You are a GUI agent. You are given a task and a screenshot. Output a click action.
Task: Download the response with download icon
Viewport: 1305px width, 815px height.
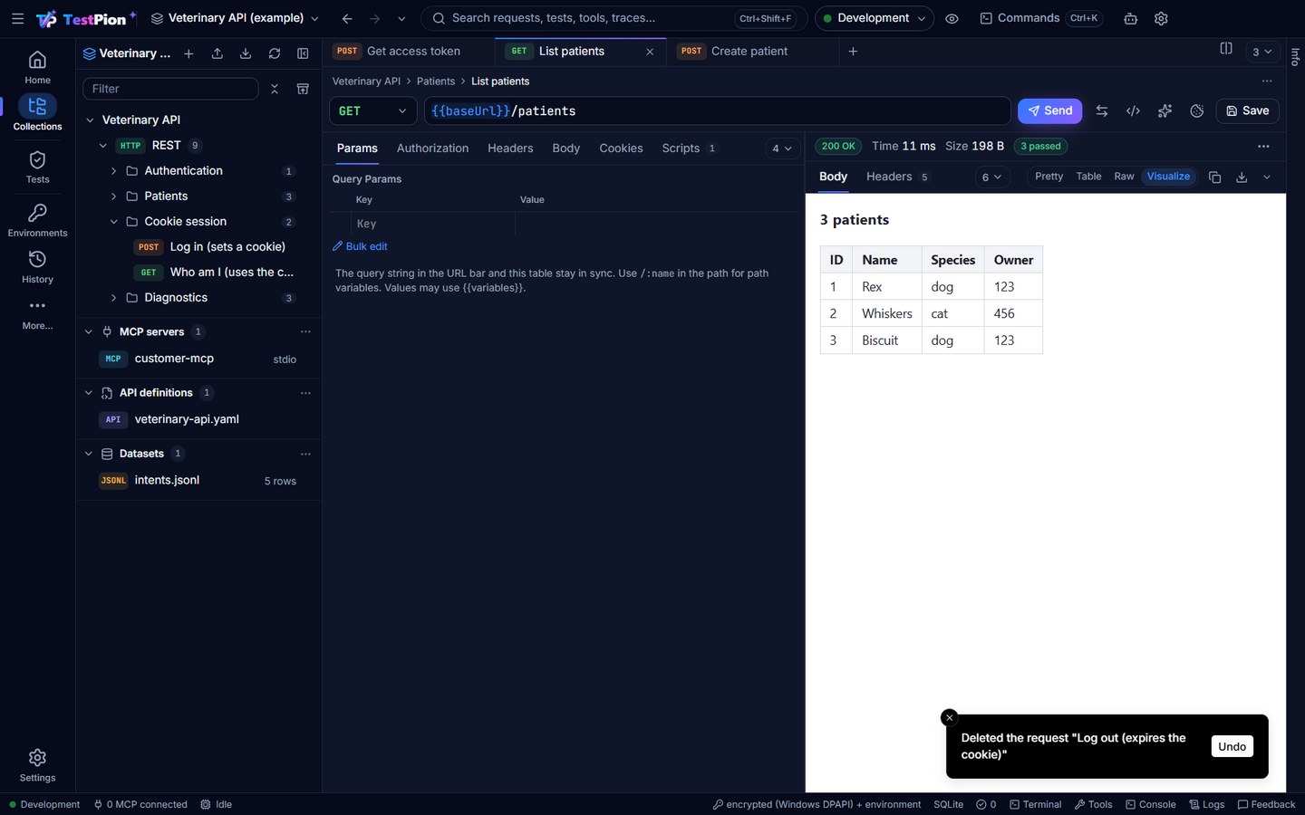(x=1242, y=177)
